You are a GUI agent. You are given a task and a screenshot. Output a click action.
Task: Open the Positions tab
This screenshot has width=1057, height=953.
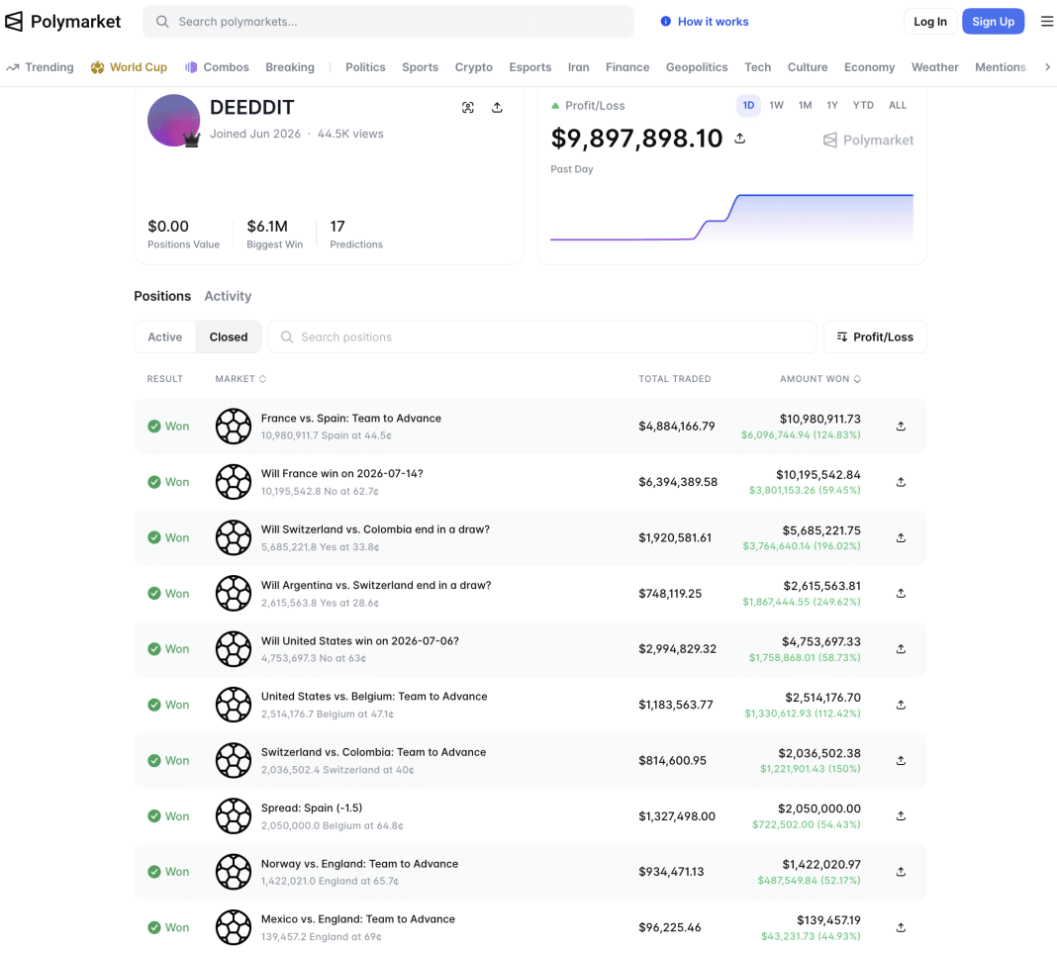point(162,296)
